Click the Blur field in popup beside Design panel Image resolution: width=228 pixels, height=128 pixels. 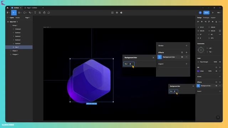[x=173, y=91]
